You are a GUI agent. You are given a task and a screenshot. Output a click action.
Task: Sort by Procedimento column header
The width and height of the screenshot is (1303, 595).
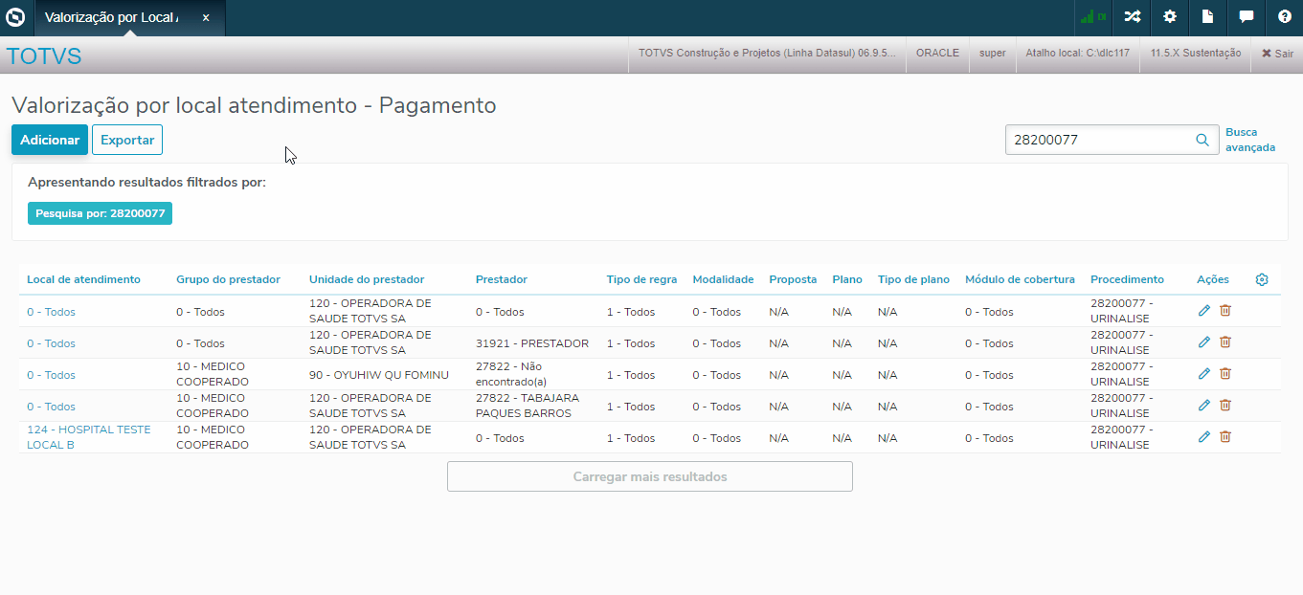[1127, 279]
